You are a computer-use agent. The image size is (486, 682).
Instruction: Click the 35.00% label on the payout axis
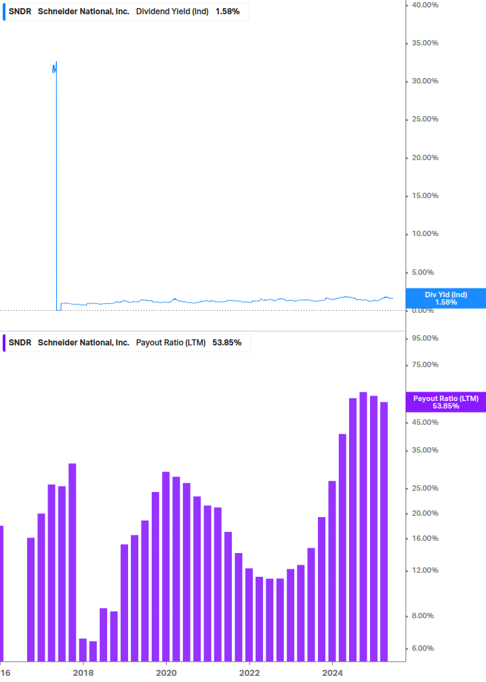(425, 450)
